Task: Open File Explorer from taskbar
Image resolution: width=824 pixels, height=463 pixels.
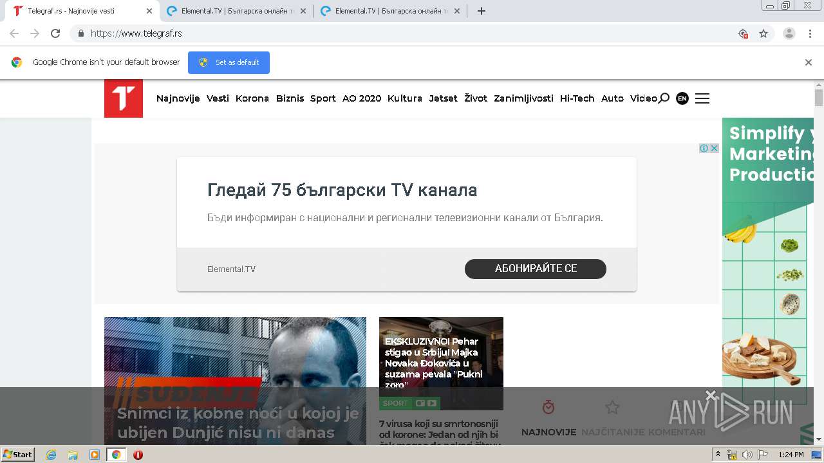Action: [x=73, y=455]
